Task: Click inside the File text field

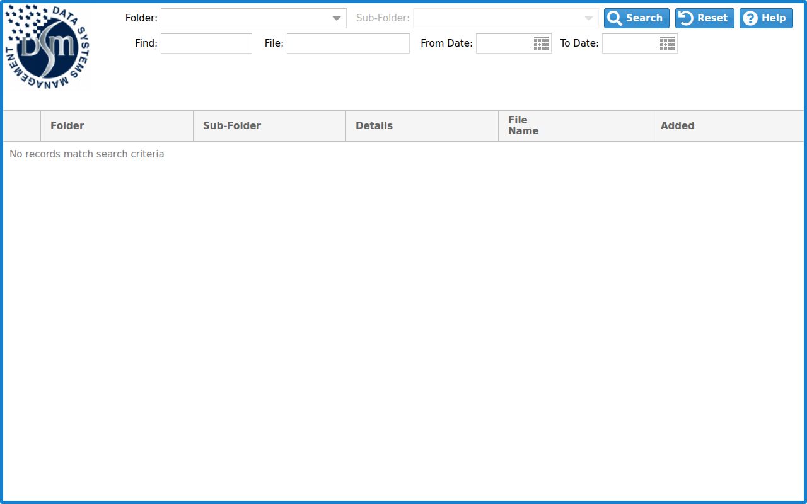Action: tap(348, 43)
